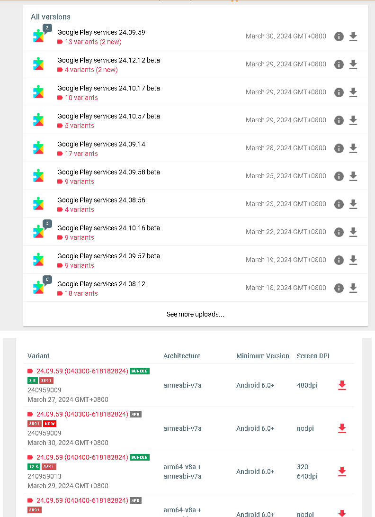Open info for version 24.09.58 beta
The height and width of the screenshot is (517, 375).
pyautogui.click(x=339, y=176)
